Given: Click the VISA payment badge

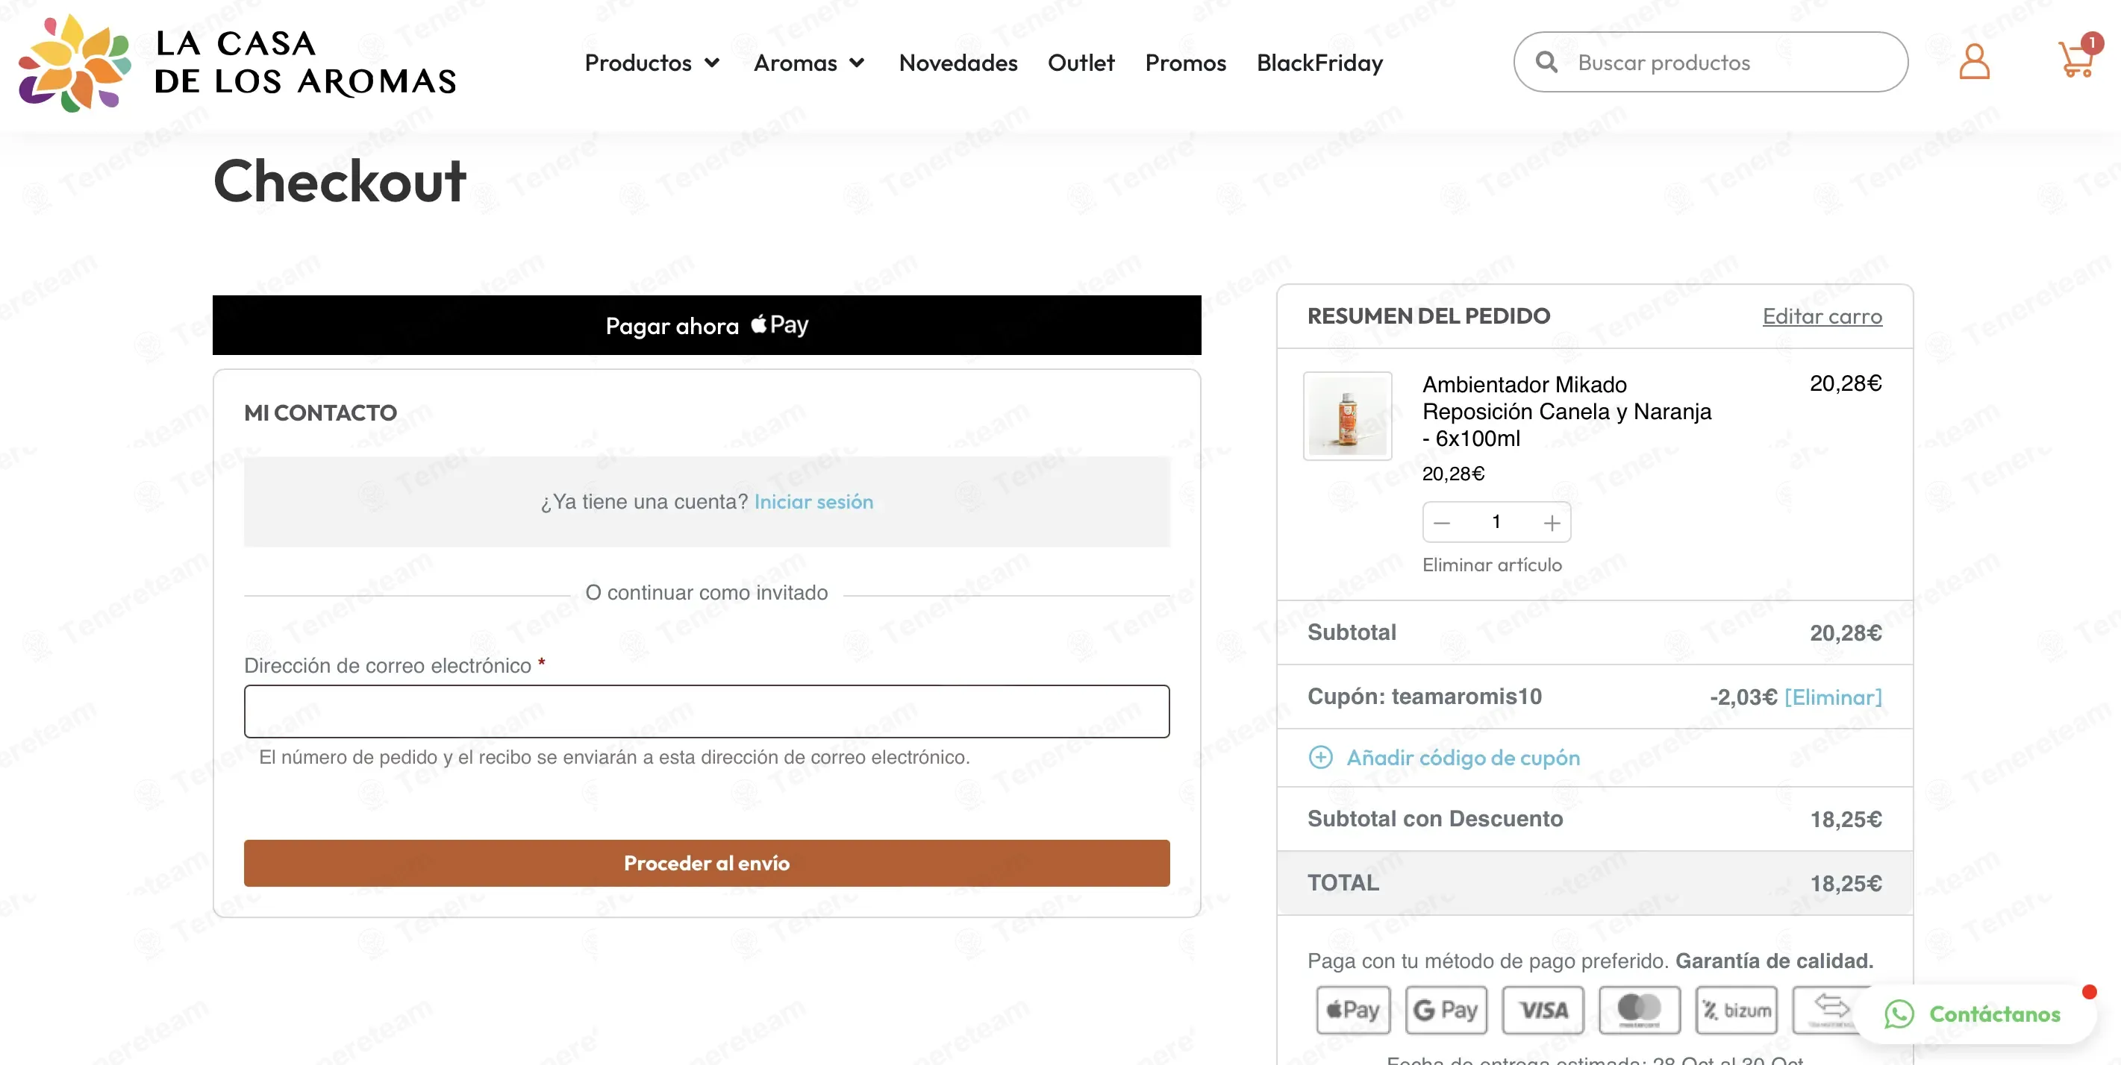Looking at the screenshot, I should coord(1543,1010).
